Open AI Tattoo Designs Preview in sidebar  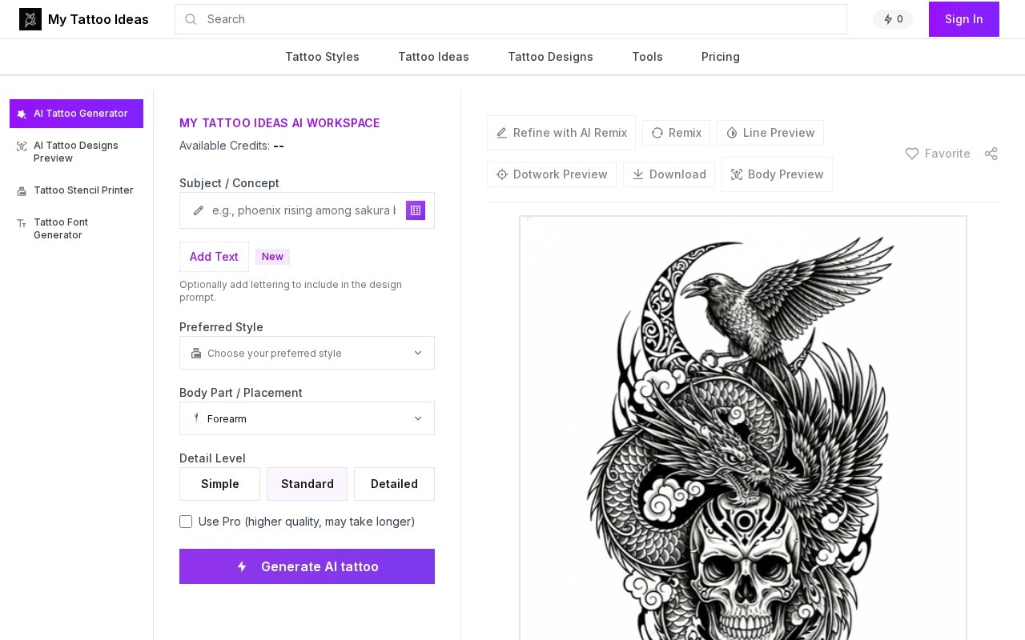tap(76, 152)
